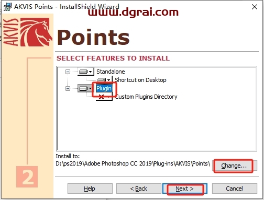Select the Plugin feature label
The height and width of the screenshot is (200, 264).
[x=104, y=88]
